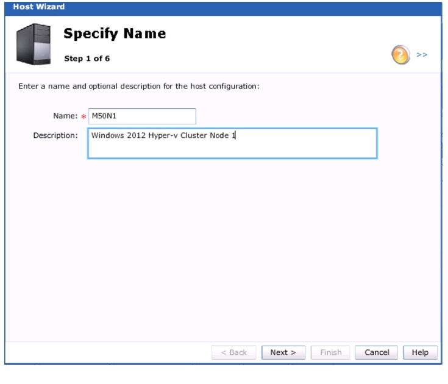Click inside the Description text area

(232, 143)
